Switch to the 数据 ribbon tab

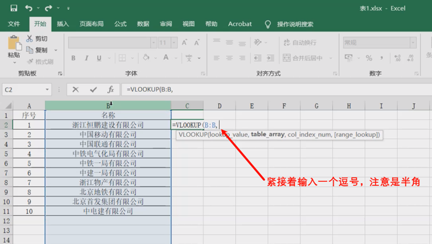click(x=143, y=24)
